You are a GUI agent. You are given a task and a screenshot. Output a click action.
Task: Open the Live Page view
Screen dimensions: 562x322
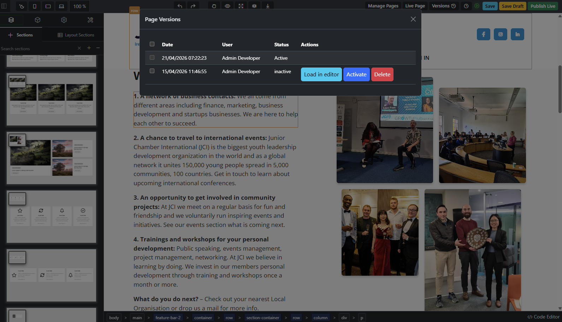coord(415,6)
